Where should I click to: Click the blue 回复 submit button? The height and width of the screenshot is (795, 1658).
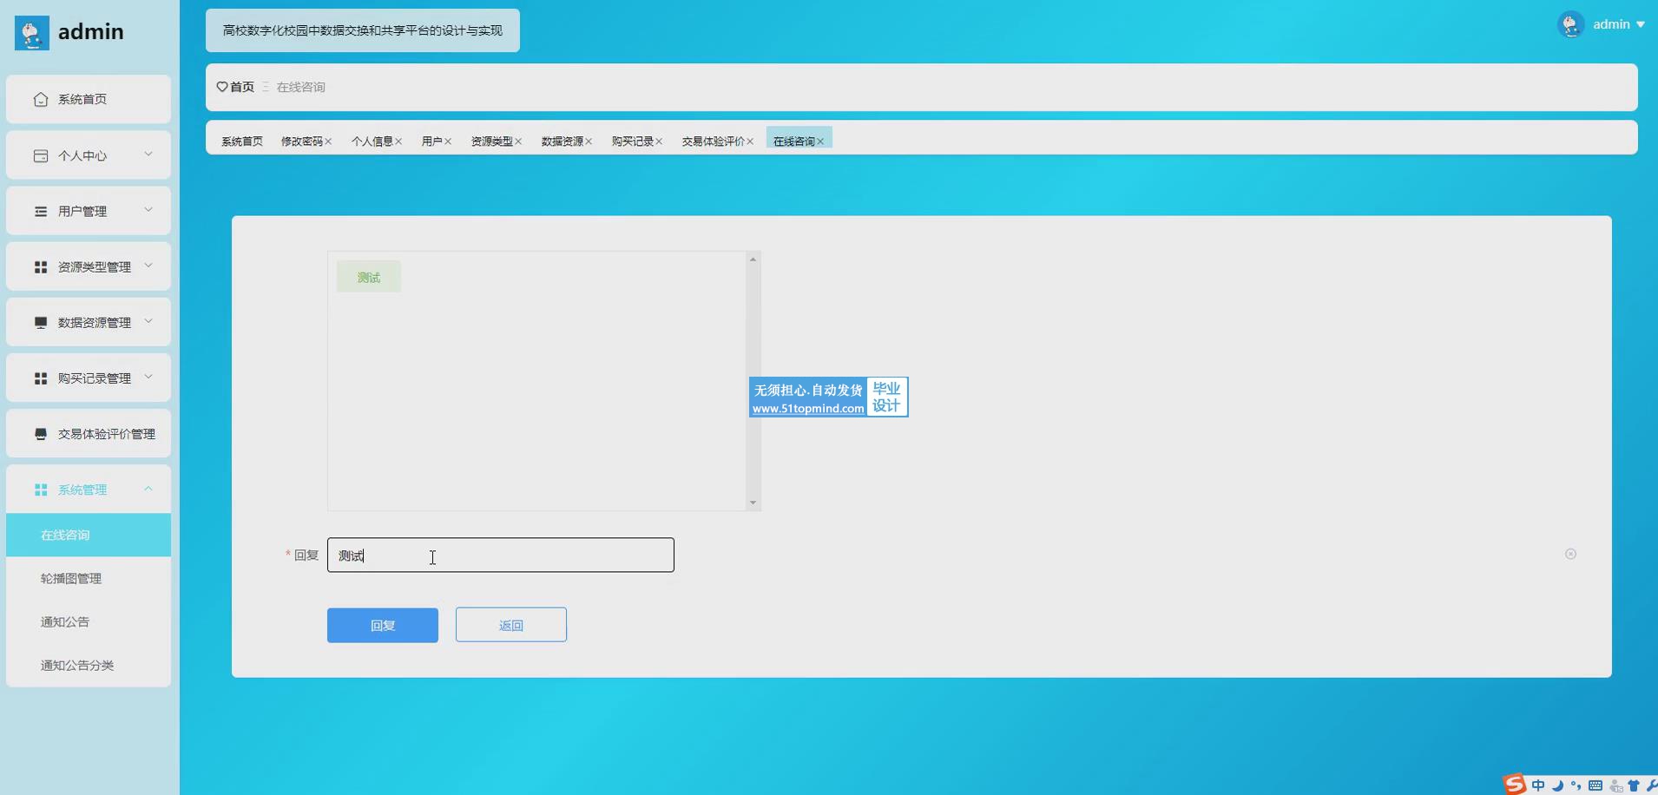point(383,625)
